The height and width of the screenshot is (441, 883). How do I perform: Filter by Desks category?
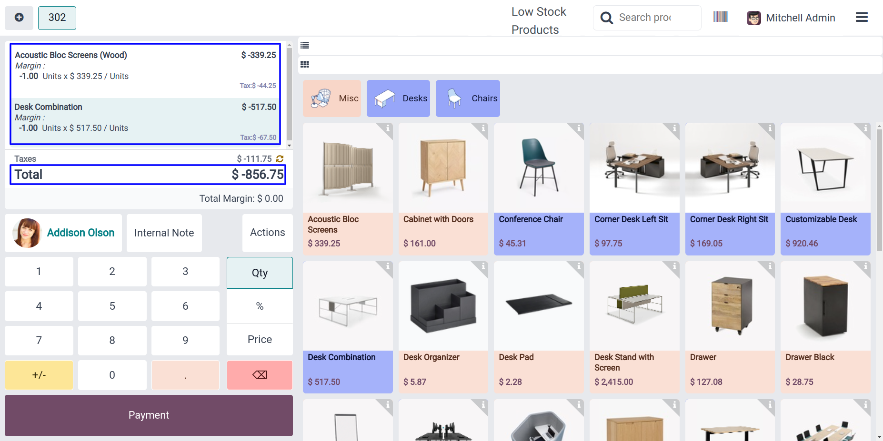coord(398,98)
